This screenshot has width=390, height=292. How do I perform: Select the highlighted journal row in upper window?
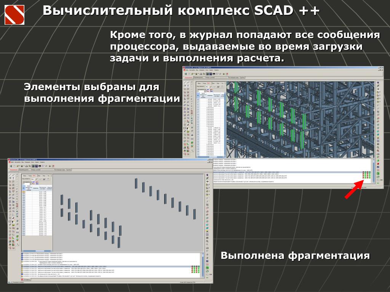point(292,172)
